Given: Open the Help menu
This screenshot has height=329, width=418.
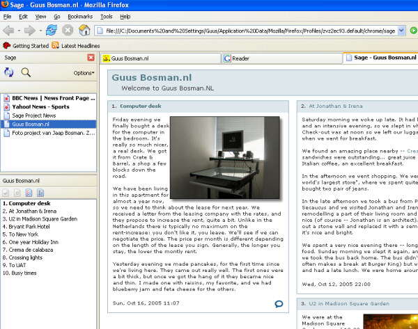Looking at the screenshot, I should (x=125, y=17).
